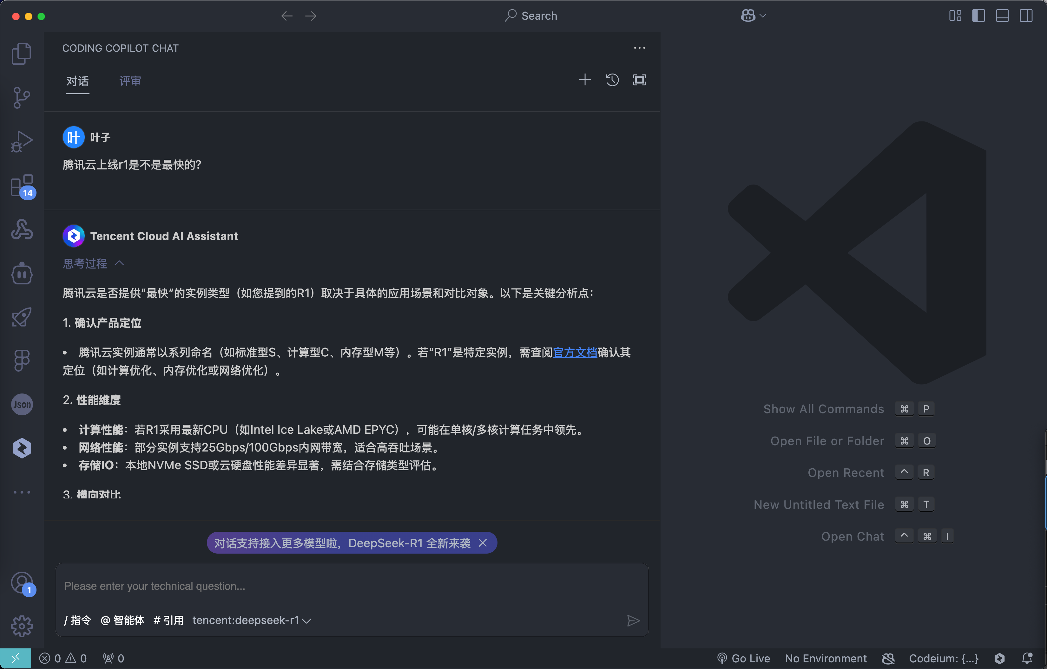Image resolution: width=1047 pixels, height=669 pixels.
Task: Open the Json extension icon
Action: 22,405
